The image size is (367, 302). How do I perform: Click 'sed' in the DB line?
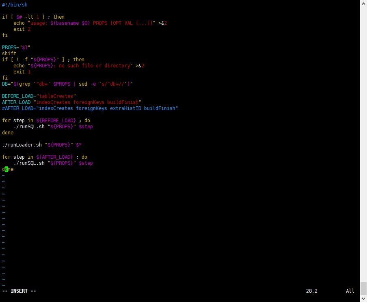(x=83, y=84)
